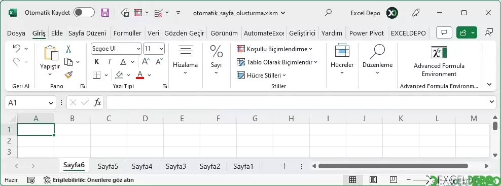The image size is (501, 186).
Task: Open the Hücreler cells group
Action: coord(342,60)
